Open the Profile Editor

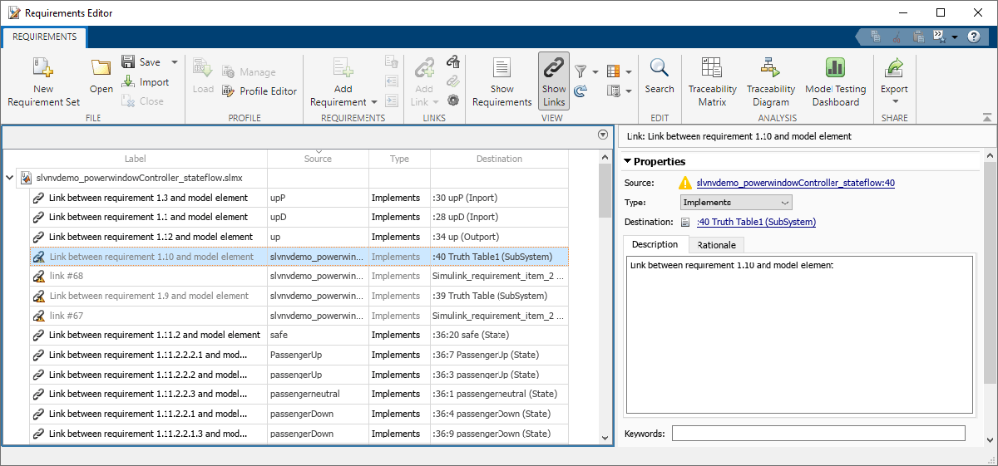point(259,91)
